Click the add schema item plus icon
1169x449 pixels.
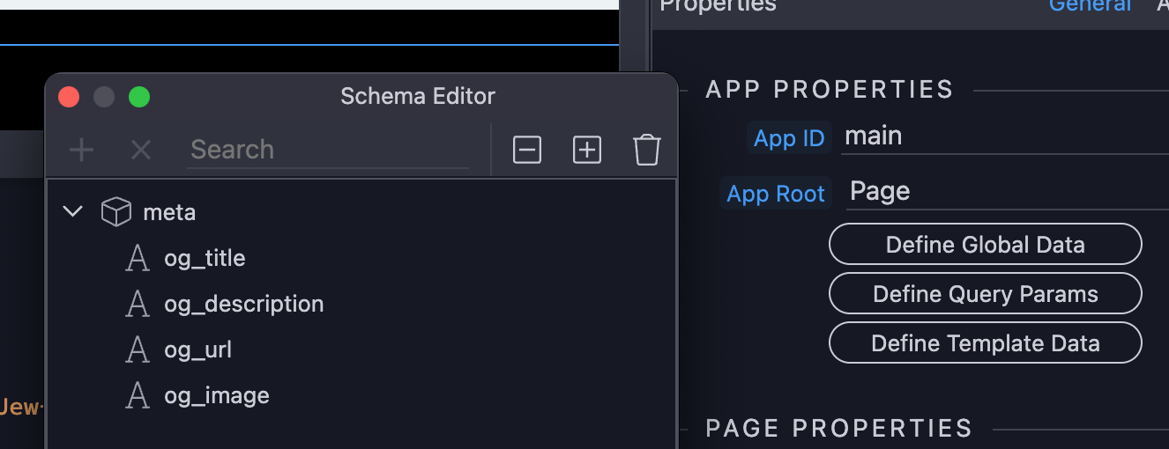coord(81,150)
